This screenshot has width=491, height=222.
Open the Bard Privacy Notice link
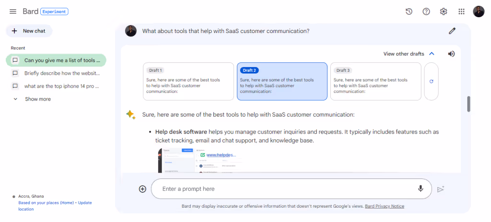click(x=385, y=206)
